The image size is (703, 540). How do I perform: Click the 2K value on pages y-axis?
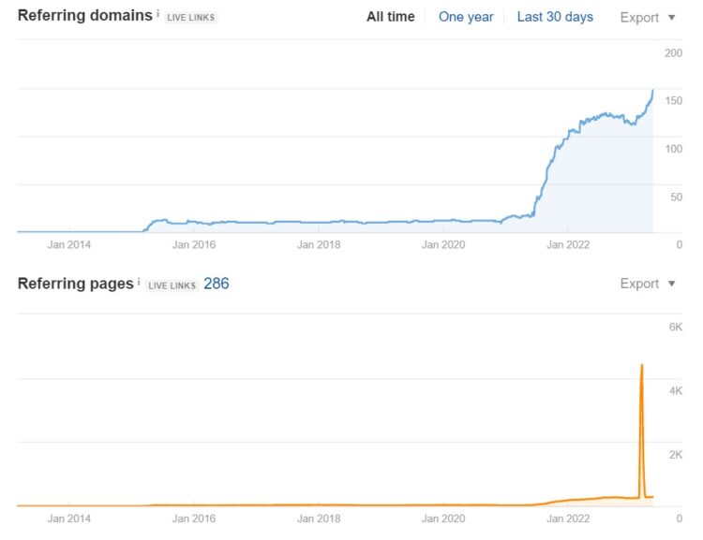tap(676, 455)
